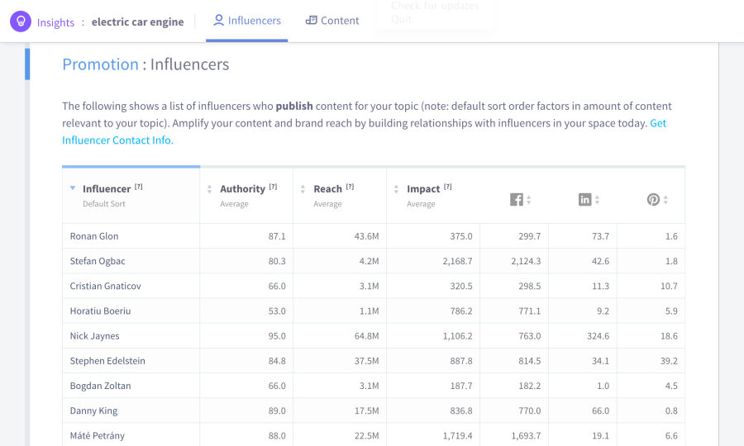This screenshot has width=744, height=446.
Task: Select influencer Danny King
Action: tap(93, 411)
